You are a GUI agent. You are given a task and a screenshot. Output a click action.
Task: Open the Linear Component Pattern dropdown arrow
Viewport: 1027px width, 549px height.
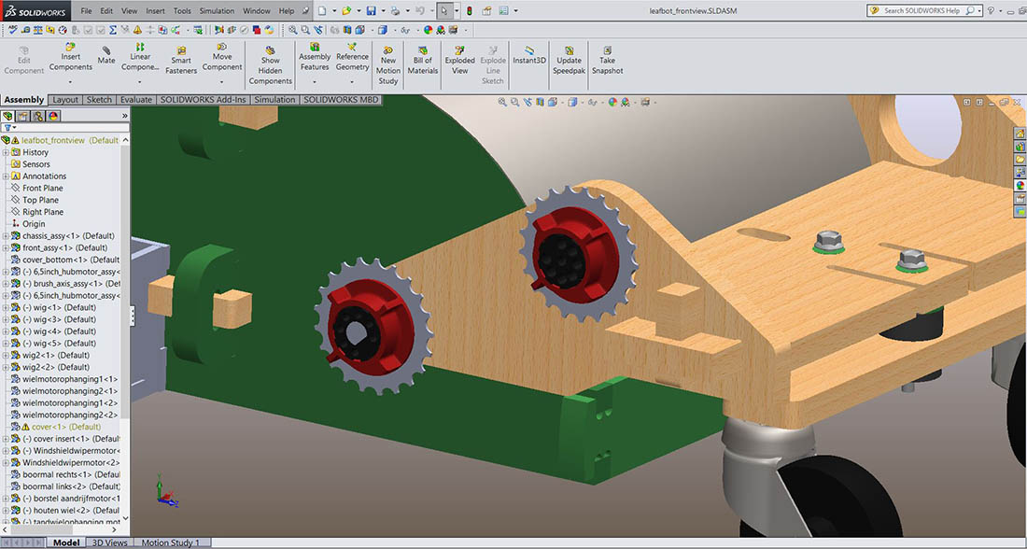140,82
